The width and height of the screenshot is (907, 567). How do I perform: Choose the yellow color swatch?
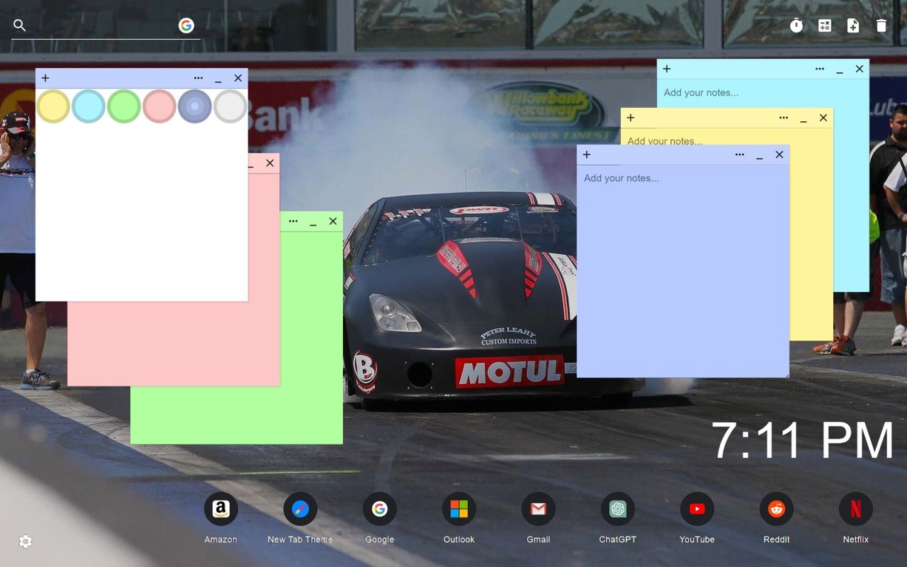[x=53, y=106]
